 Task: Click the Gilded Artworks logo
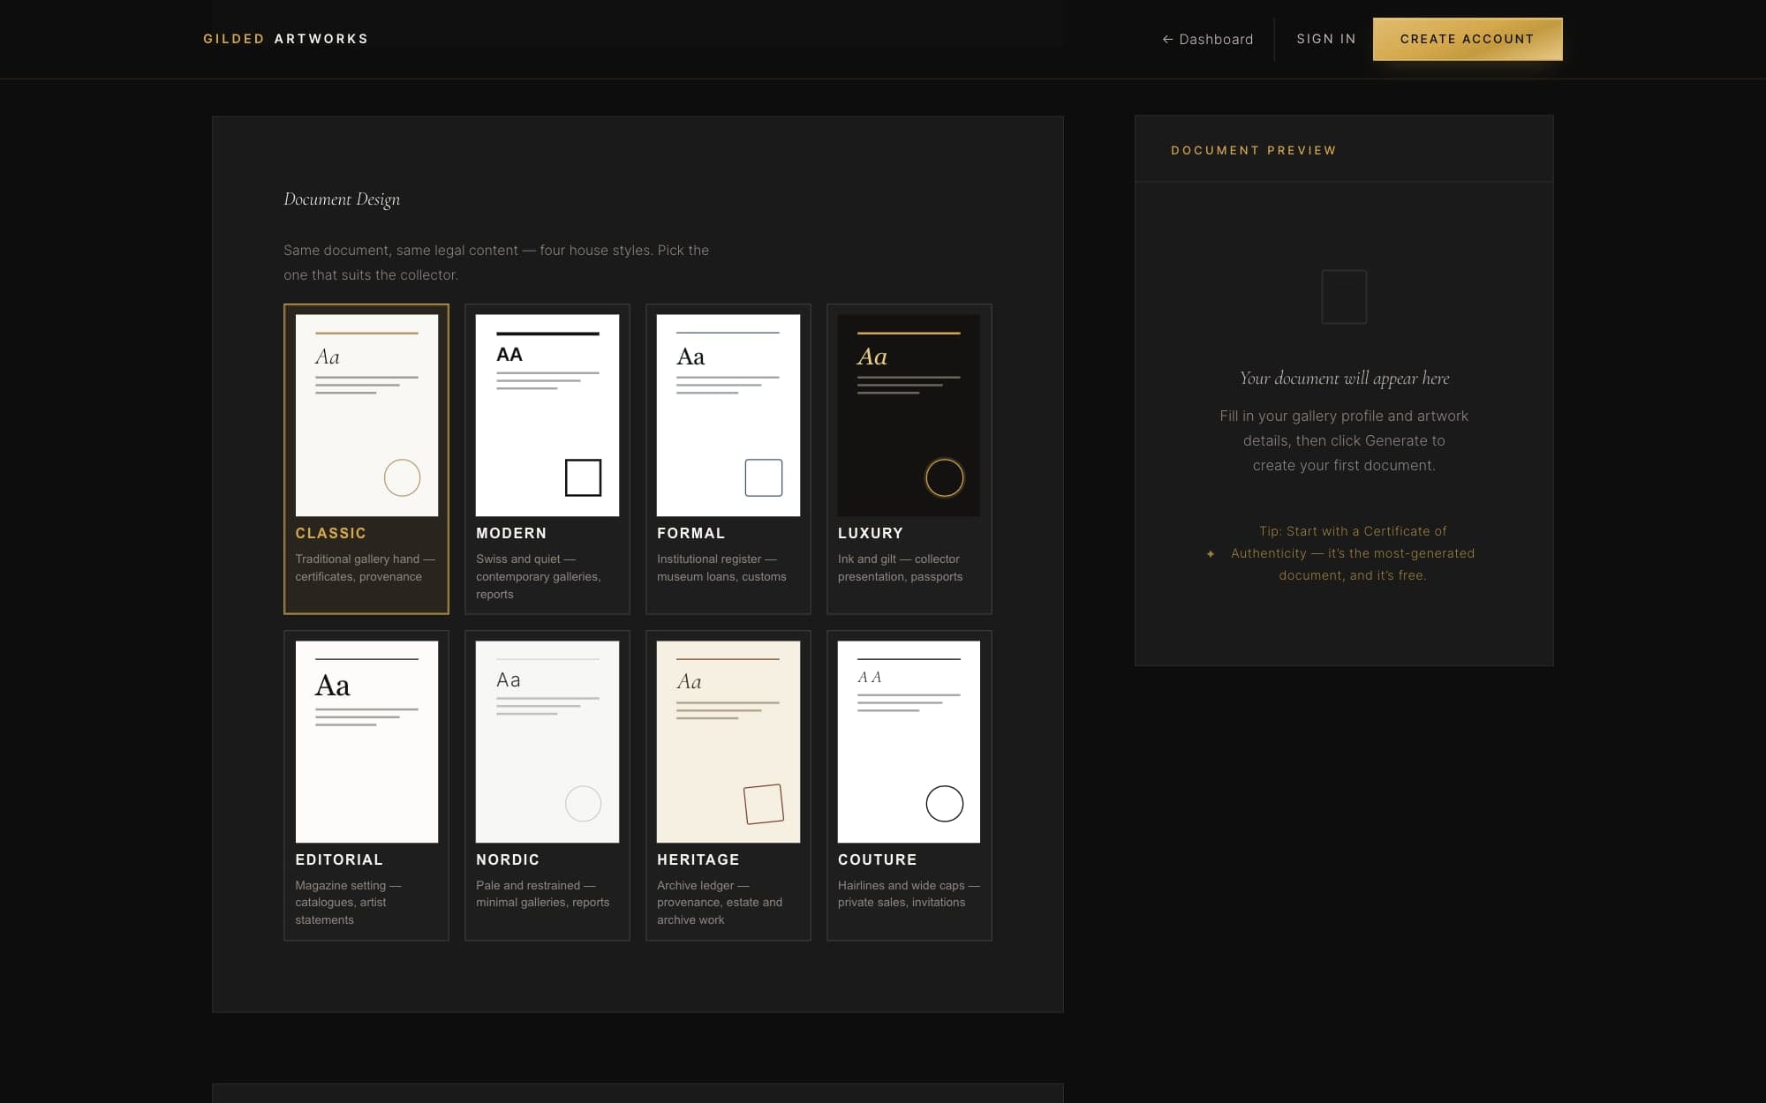[285, 39]
